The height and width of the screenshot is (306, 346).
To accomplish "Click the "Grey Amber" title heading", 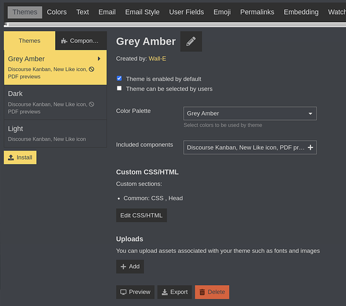I will (146, 42).
